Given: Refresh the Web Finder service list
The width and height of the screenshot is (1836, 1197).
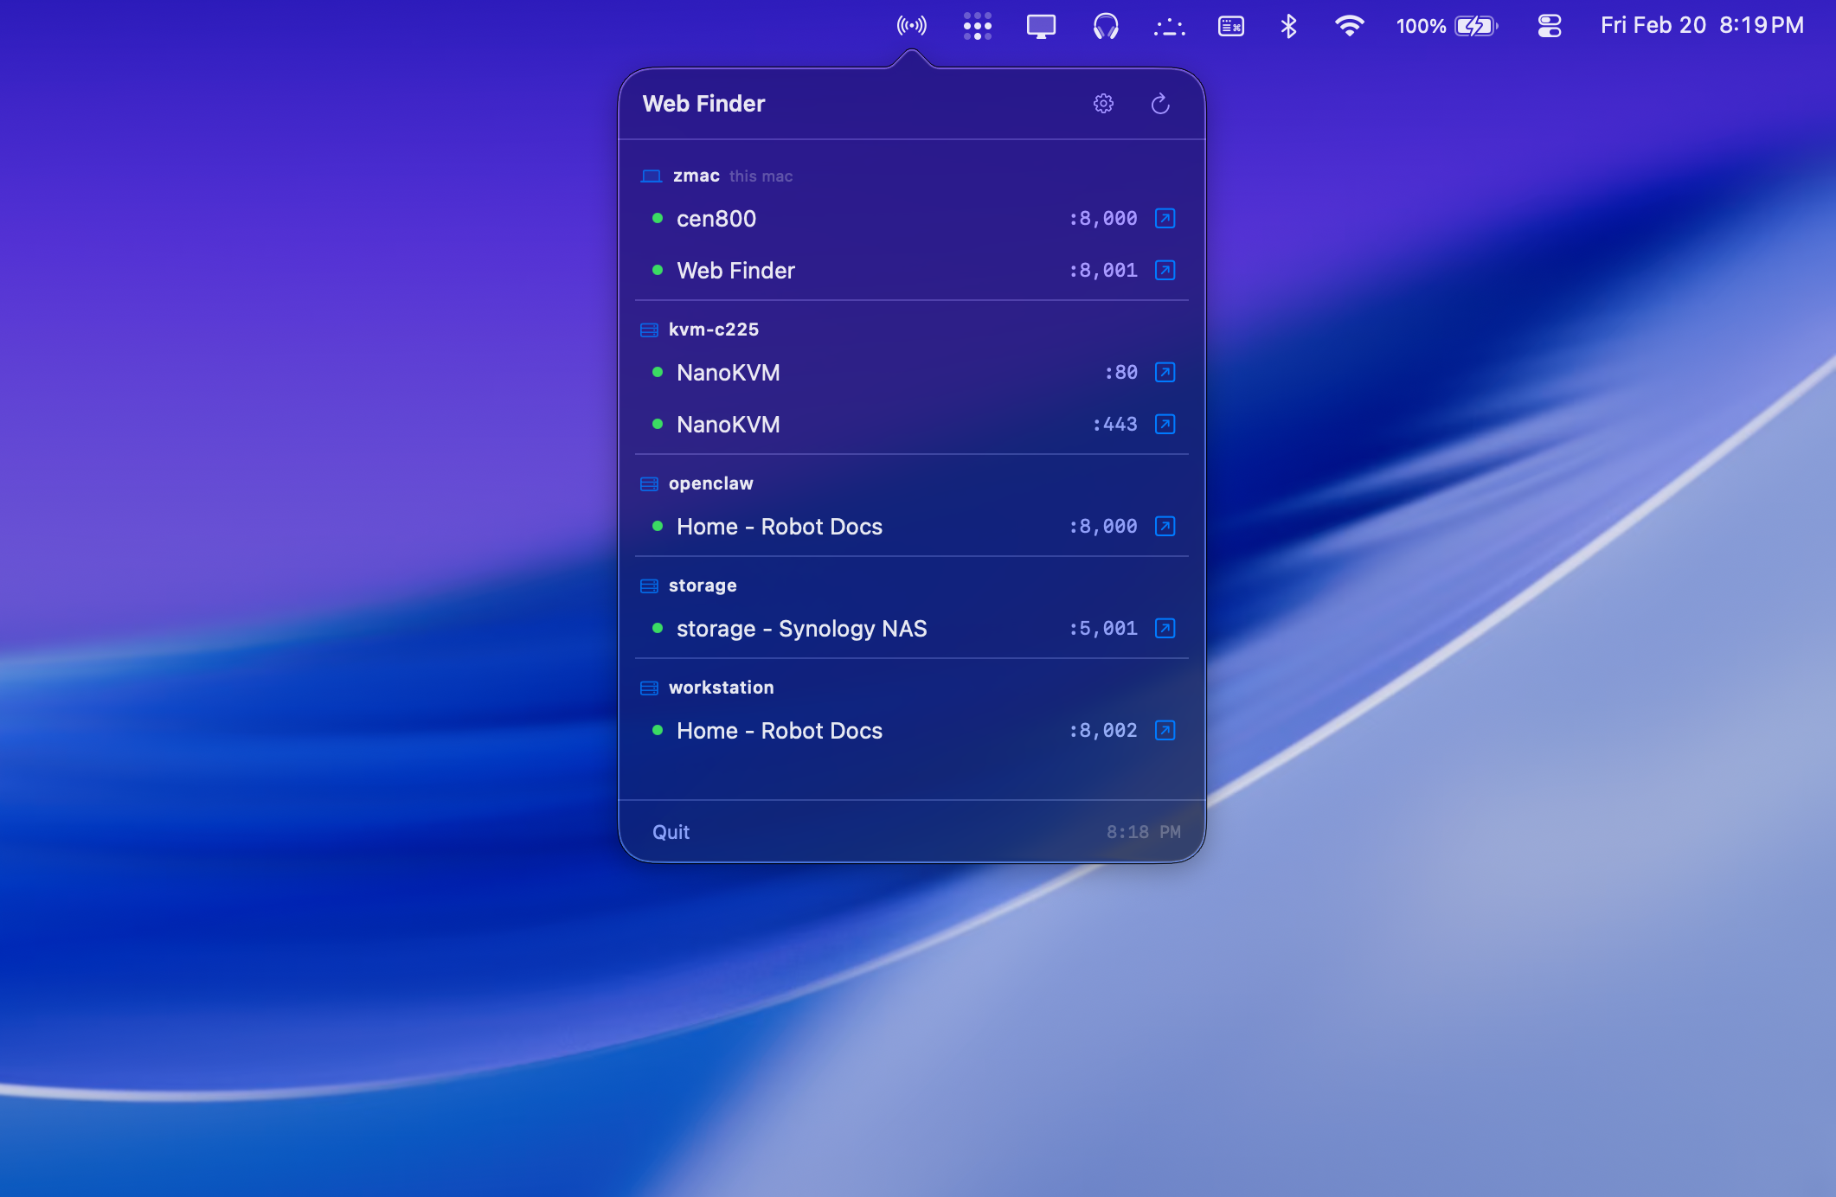Looking at the screenshot, I should [x=1160, y=104].
